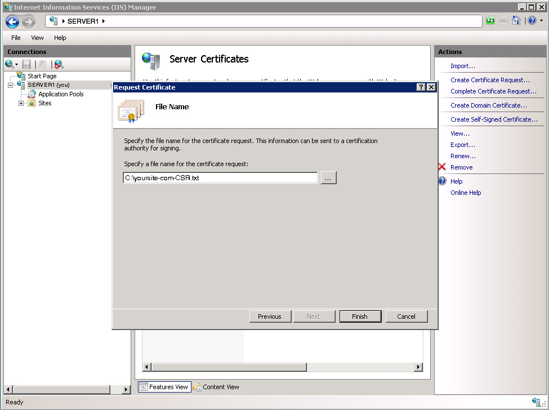This screenshot has height=410, width=549.
Task: Open the File menu
Action: click(x=16, y=38)
